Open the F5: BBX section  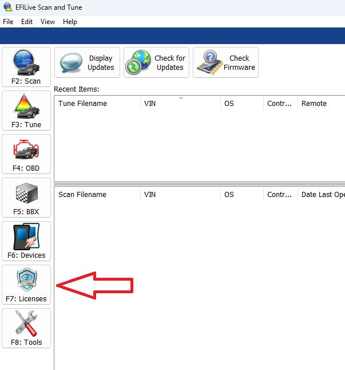point(26,198)
